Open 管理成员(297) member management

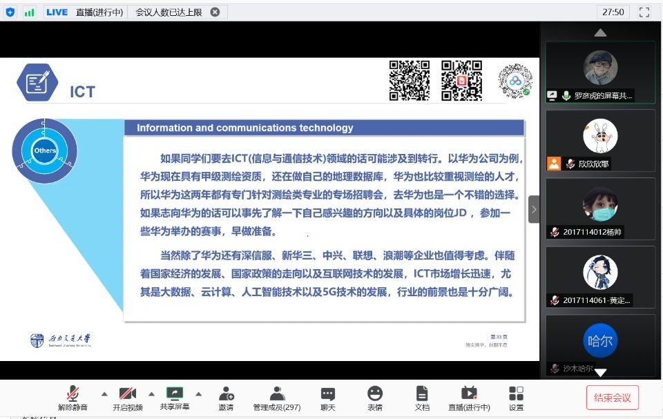point(277,394)
